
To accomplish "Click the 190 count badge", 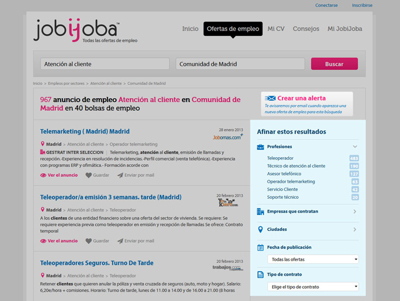I will [x=354, y=166].
